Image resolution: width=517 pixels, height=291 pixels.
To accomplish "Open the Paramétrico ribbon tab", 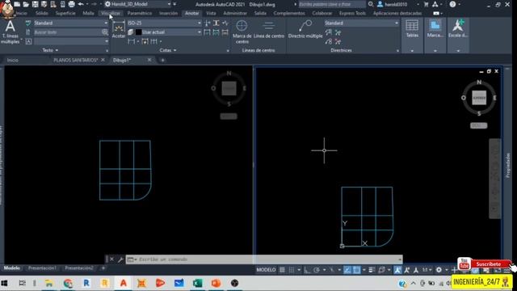I will 140,13.
